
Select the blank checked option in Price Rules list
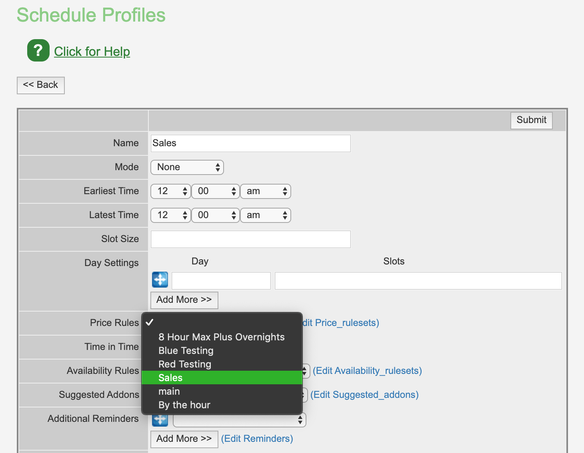[222, 323]
